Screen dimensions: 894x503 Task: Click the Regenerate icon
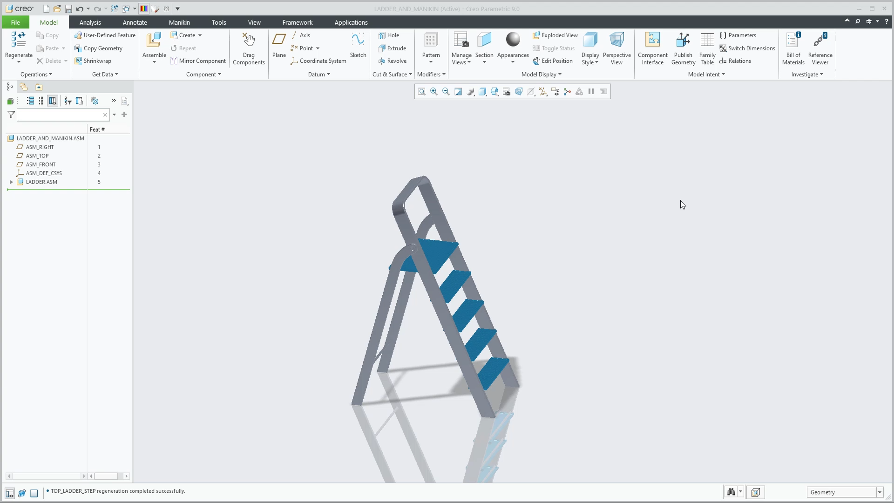(x=19, y=40)
